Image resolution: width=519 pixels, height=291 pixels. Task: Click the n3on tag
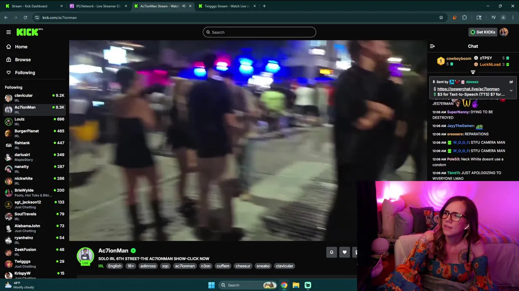(x=206, y=266)
